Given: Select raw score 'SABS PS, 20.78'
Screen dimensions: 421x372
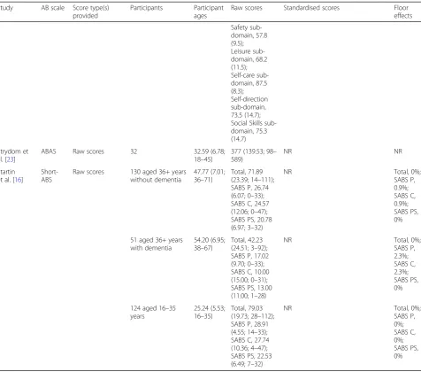Looking at the screenshot, I should pyautogui.click(x=251, y=220).
